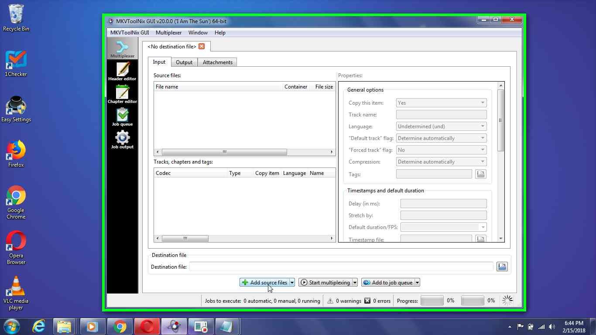
Task: Open Internet Explorer from taskbar
Action: 39,326
